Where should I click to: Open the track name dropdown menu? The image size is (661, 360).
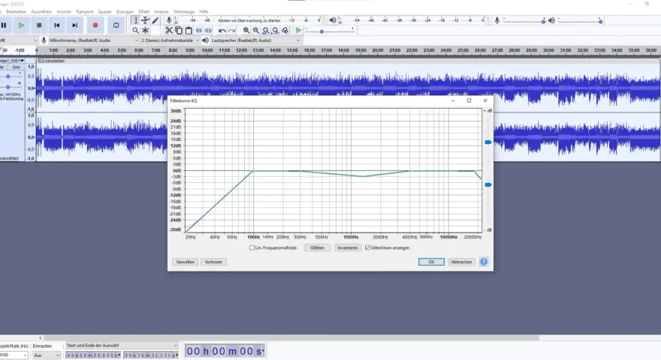click(12, 61)
